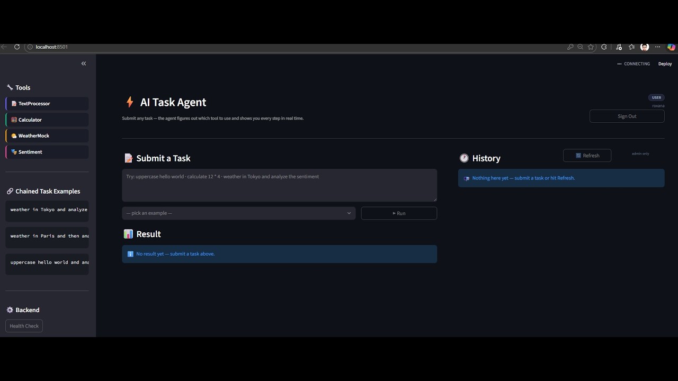Viewport: 678px width, 381px height.
Task: Open the Copilot icon in the browser toolbar
Action: click(x=672, y=47)
